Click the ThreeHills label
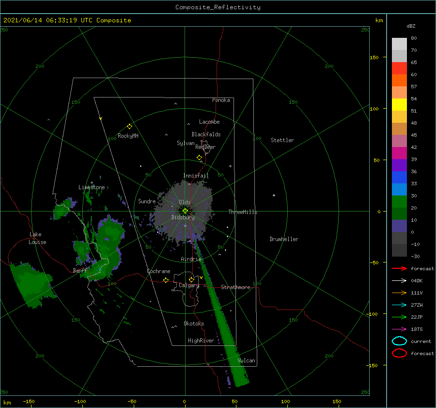The height and width of the screenshot is (408, 436). (243, 212)
